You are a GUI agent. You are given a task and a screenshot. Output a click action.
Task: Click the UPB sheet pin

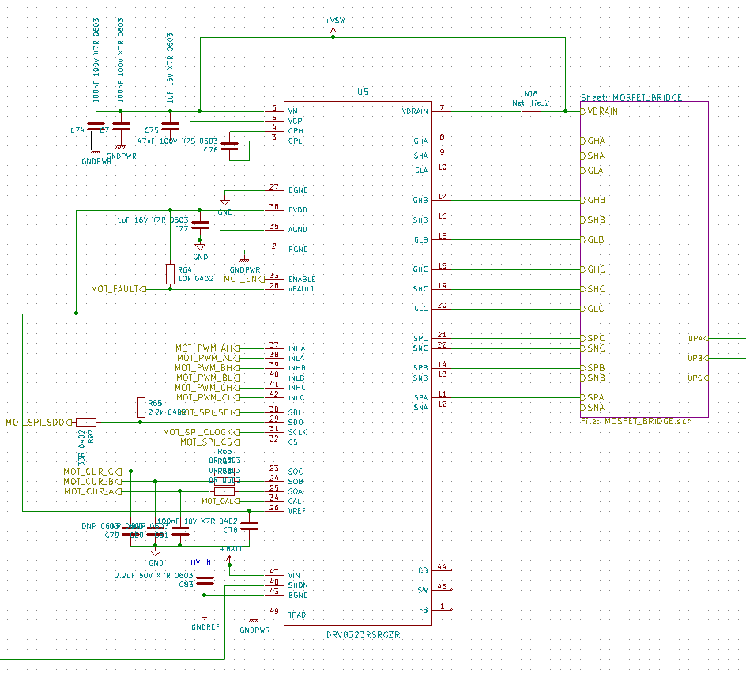pos(698,358)
